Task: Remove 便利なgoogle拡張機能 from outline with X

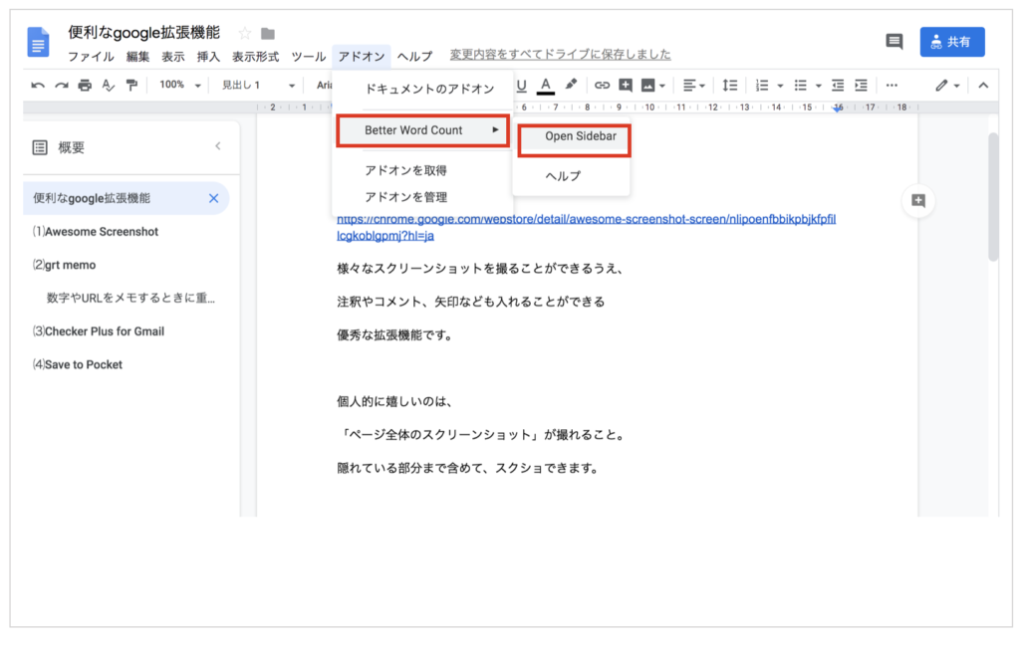Action: tap(213, 198)
